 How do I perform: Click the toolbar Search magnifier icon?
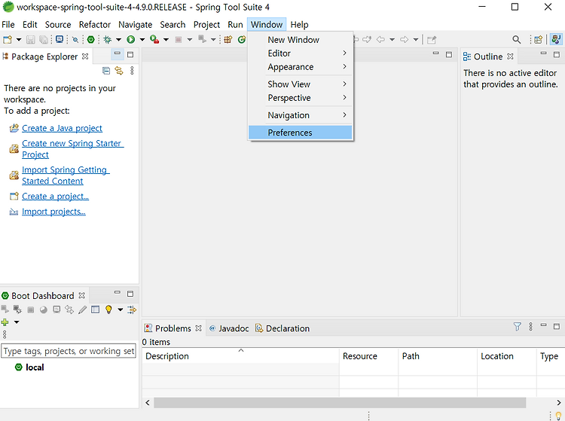516,40
